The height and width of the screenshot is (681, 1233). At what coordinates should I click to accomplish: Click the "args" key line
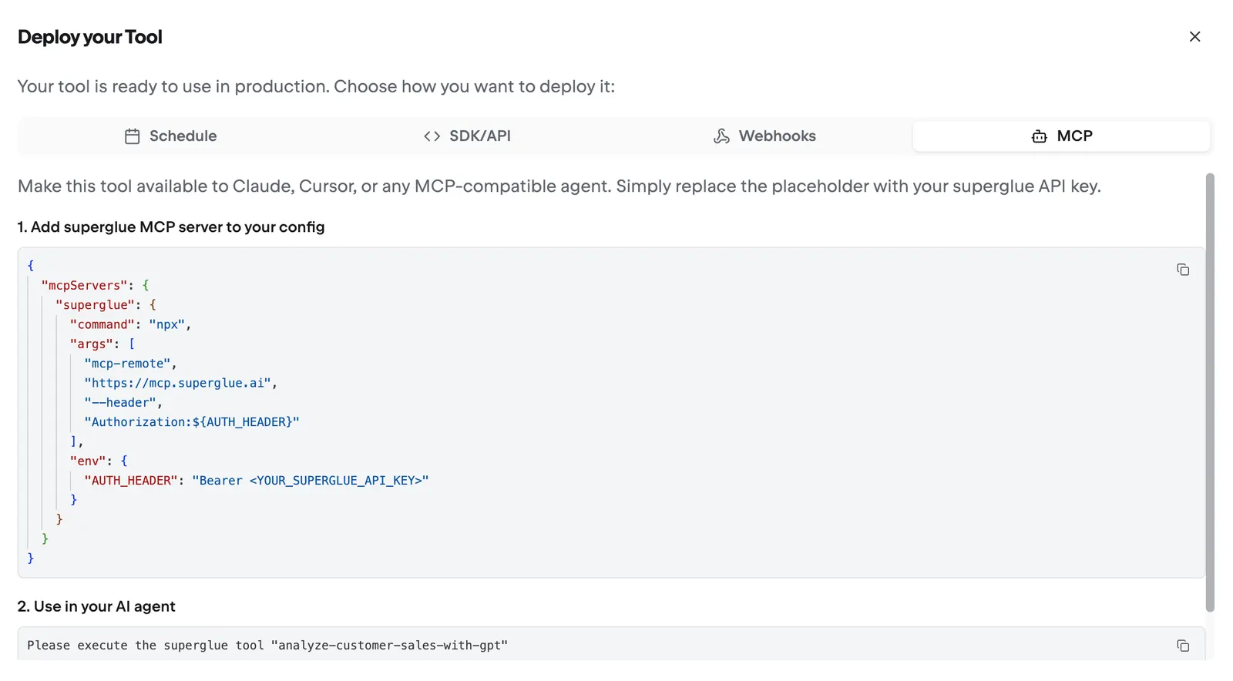[102, 344]
